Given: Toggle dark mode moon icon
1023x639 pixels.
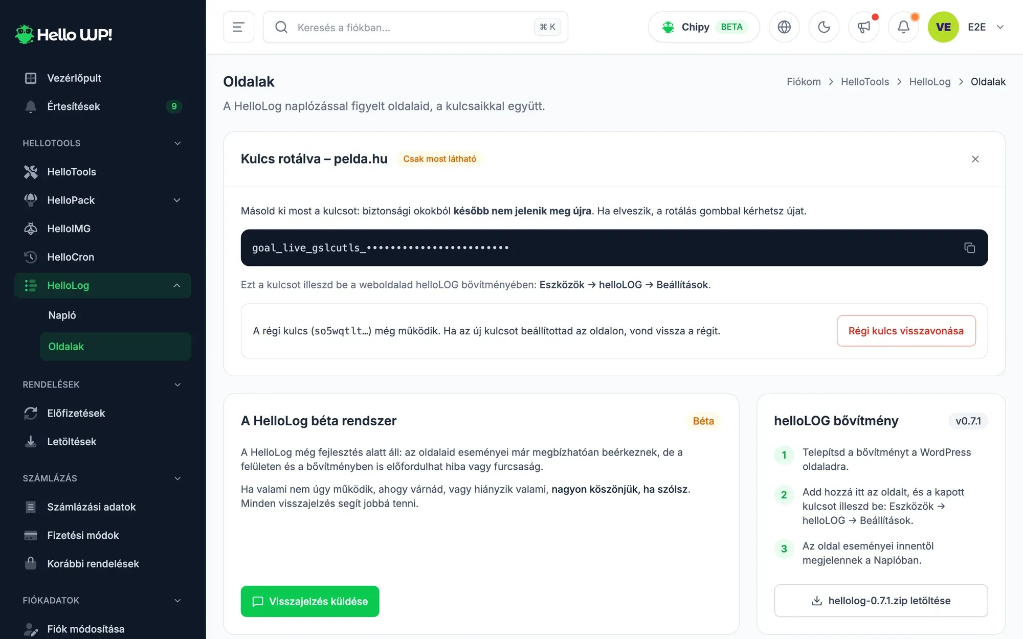Looking at the screenshot, I should (x=824, y=27).
